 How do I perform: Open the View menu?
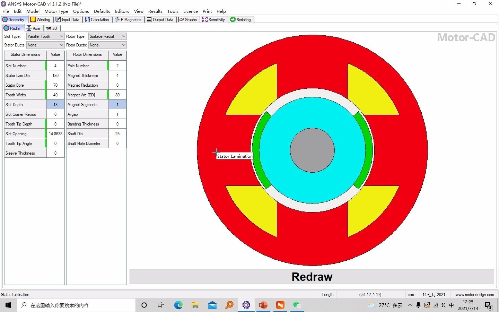pyautogui.click(x=139, y=11)
